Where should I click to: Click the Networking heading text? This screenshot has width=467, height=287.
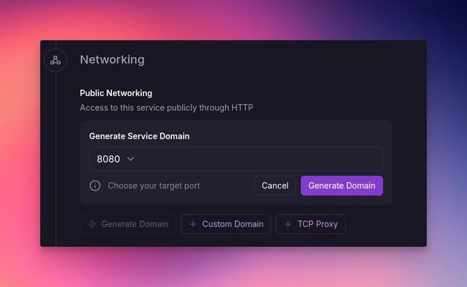pyautogui.click(x=112, y=59)
